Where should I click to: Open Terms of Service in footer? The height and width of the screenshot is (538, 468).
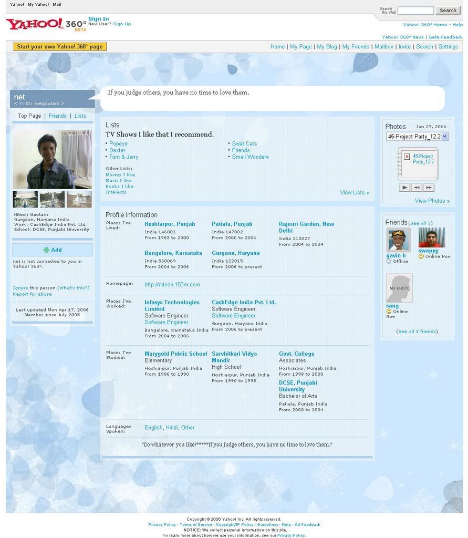196,525
